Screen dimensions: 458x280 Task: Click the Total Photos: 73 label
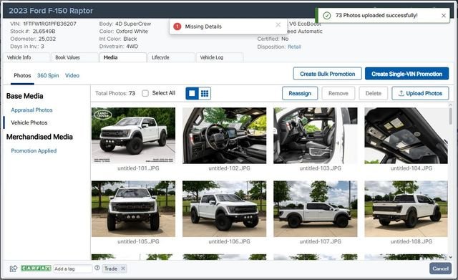(115, 93)
